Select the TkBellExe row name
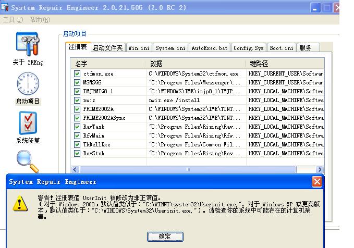354x248 pixels. coord(96,144)
